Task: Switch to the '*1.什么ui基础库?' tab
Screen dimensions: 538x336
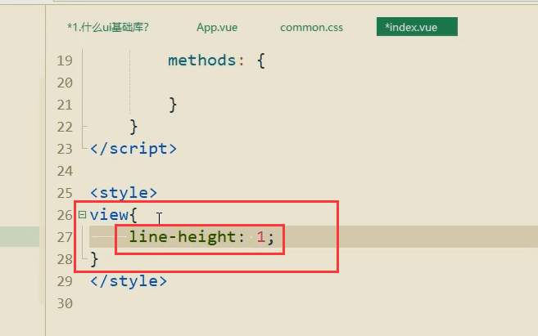Action: [108, 27]
